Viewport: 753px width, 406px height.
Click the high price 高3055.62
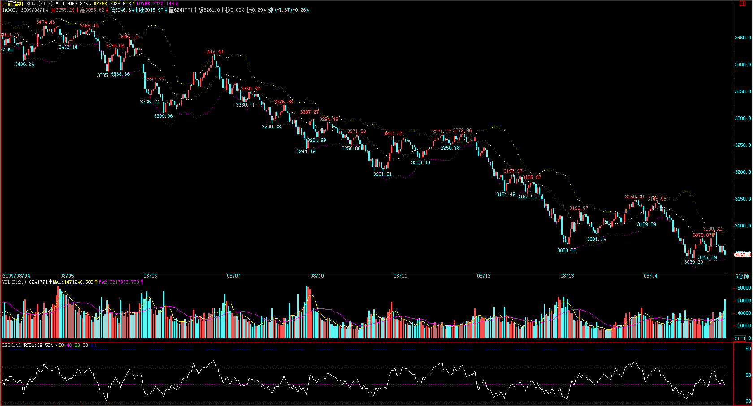(92, 10)
